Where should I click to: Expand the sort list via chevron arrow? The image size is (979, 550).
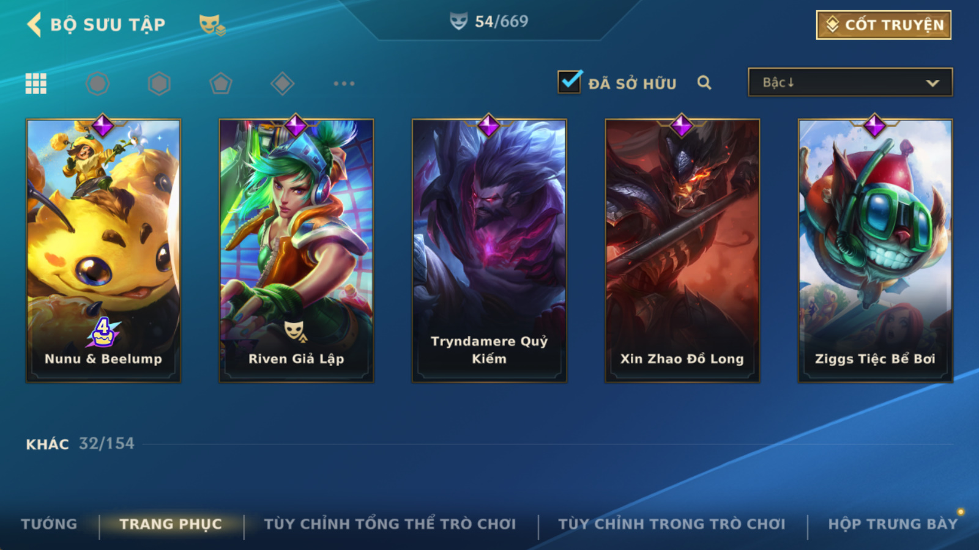[932, 83]
